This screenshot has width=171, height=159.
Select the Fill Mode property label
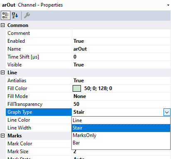(39, 96)
